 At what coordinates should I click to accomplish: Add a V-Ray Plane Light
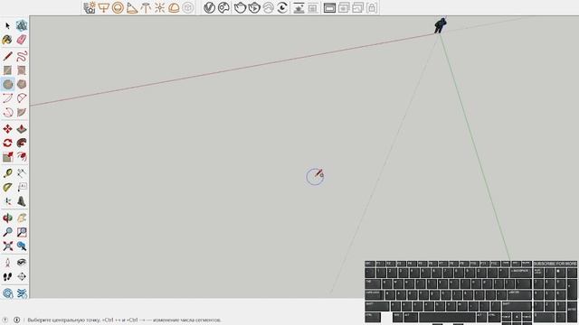coord(104,7)
